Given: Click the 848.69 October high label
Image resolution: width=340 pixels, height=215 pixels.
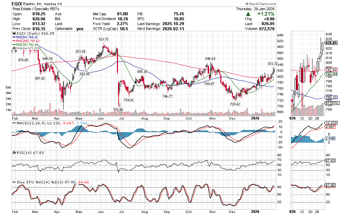Looking at the screenshot, I should click(210, 58).
